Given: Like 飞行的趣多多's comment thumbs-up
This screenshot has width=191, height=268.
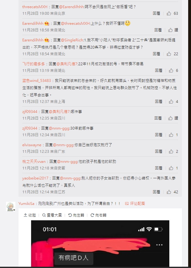Looking at the screenshot, I should coord(171,70).
